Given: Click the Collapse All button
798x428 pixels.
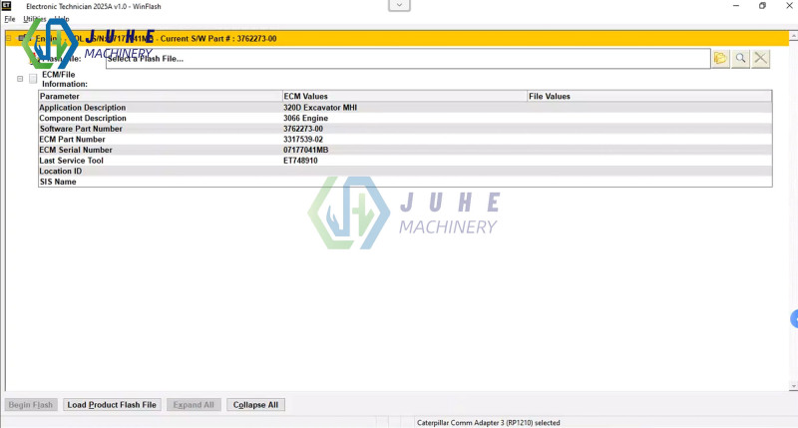Looking at the screenshot, I should pos(255,405).
